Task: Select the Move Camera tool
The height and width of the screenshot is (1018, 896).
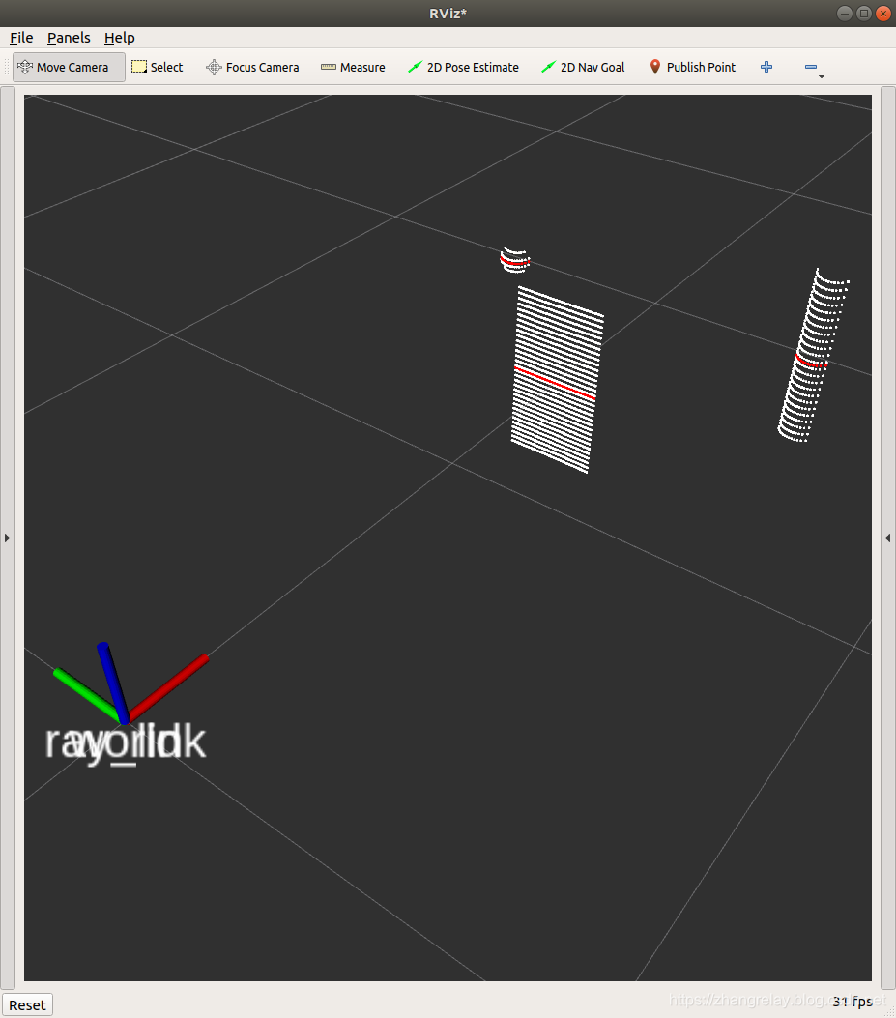Action: pos(69,67)
